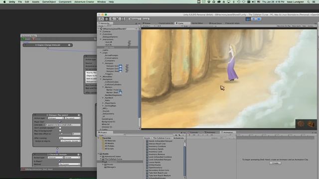This screenshot has height=179, width=319.
Task: Select Secondary Action Lists folder
Action: [x=159, y=170]
